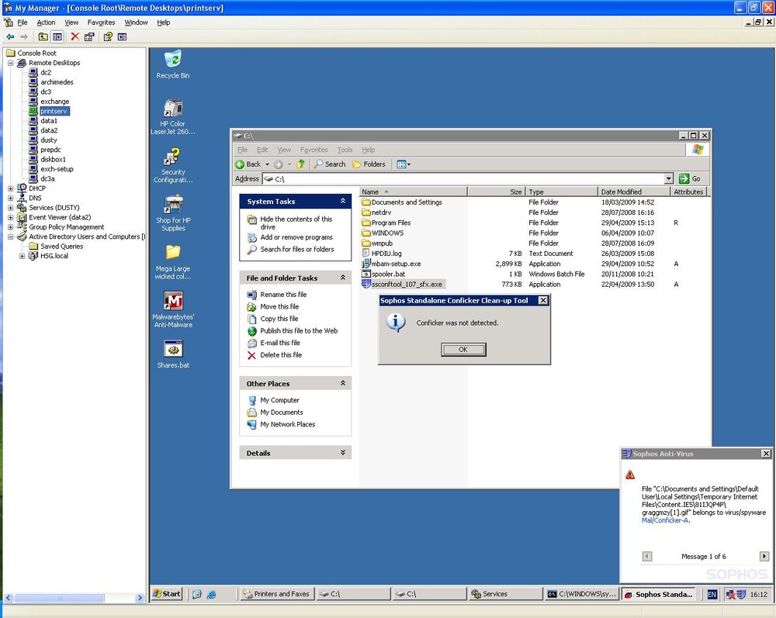Click Add or remove programs link

pyautogui.click(x=296, y=237)
